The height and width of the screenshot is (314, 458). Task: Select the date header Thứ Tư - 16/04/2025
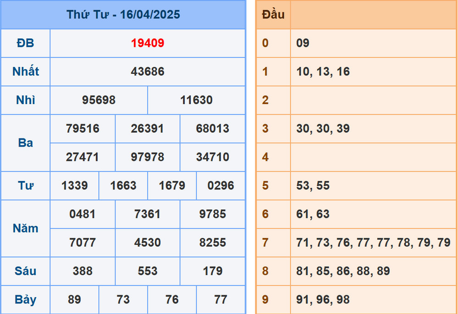pyautogui.click(x=124, y=14)
